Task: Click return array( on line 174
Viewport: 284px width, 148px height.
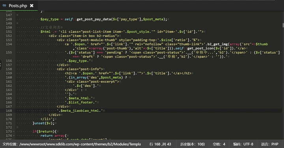Action: [x=53, y=135]
